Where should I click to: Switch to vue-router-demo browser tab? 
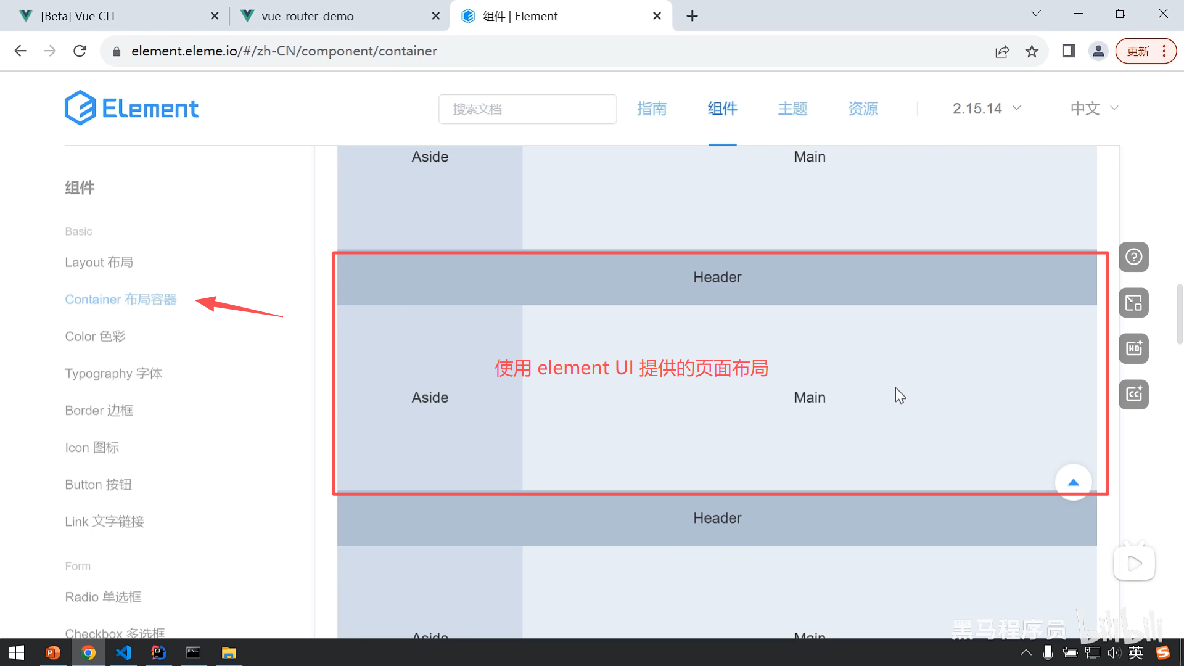tap(307, 16)
